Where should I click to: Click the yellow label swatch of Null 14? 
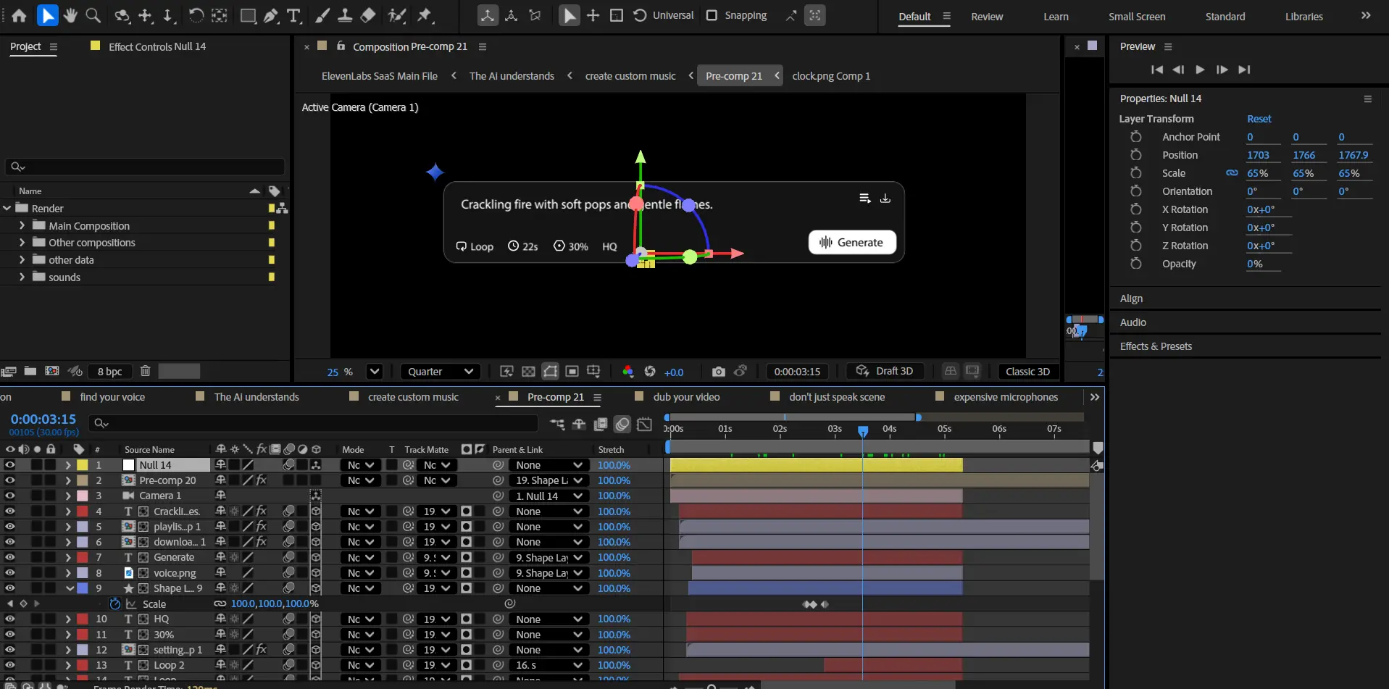[x=83, y=465]
